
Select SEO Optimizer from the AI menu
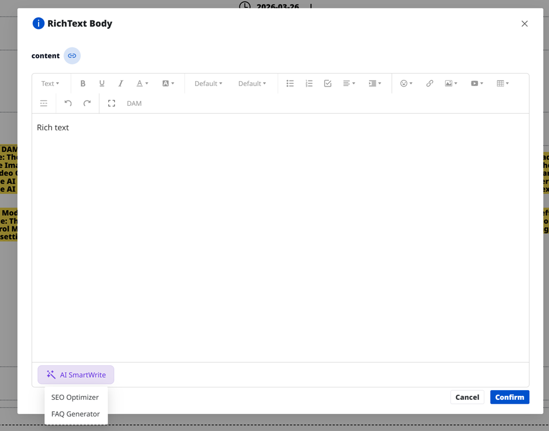coord(74,397)
